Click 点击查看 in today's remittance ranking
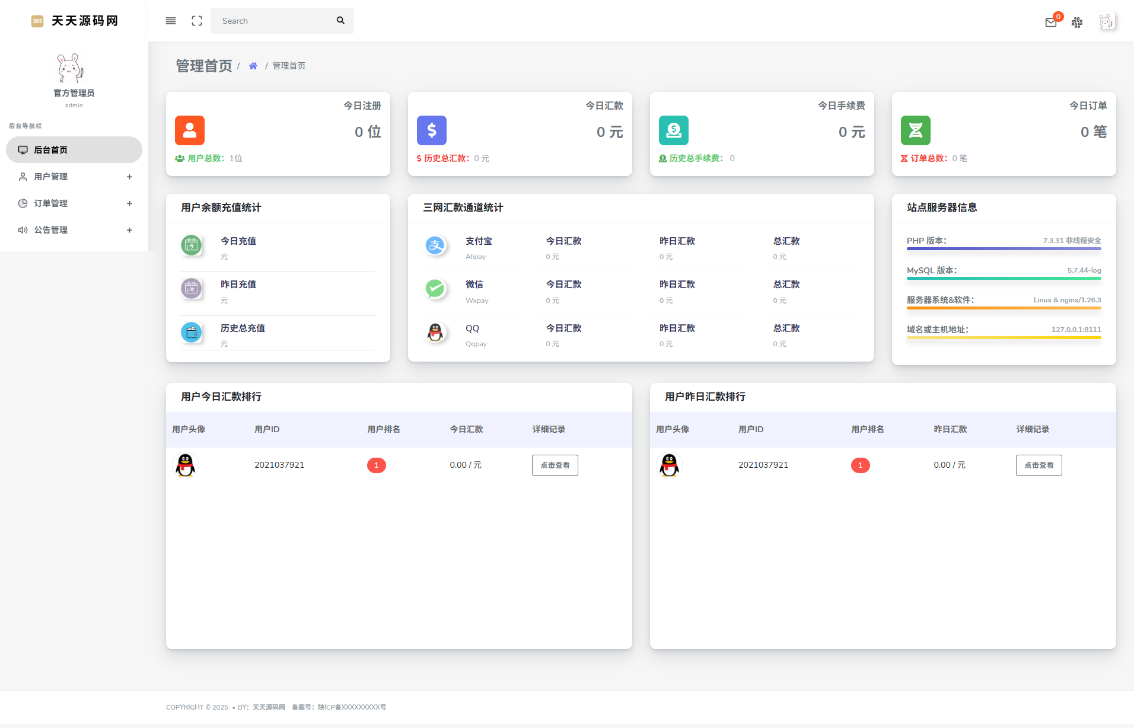 coord(554,465)
